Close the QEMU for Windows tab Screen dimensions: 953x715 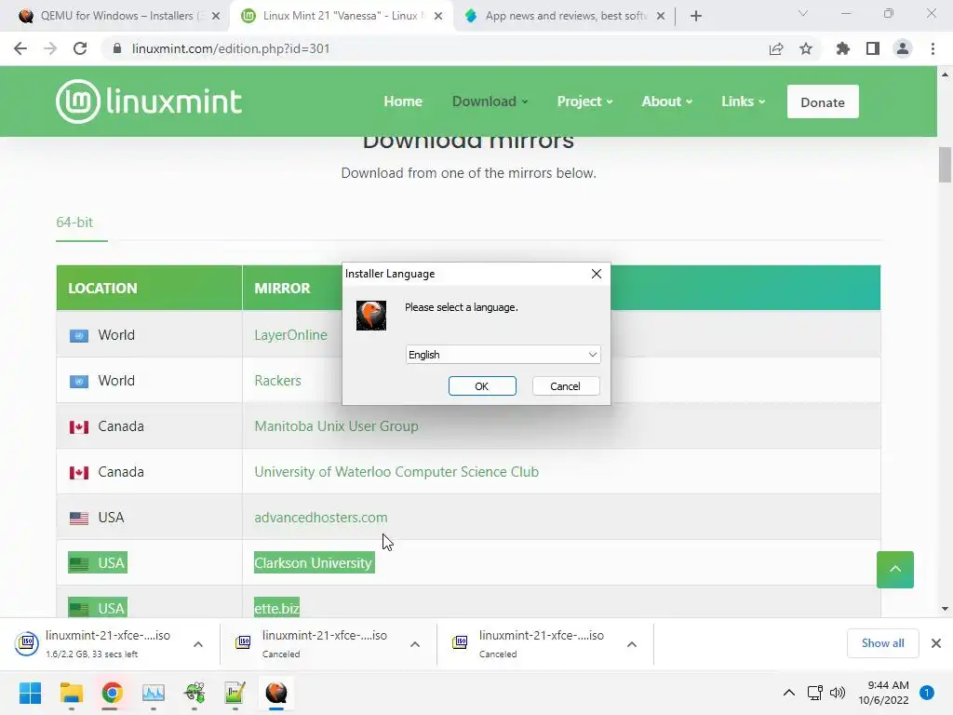[x=216, y=16]
